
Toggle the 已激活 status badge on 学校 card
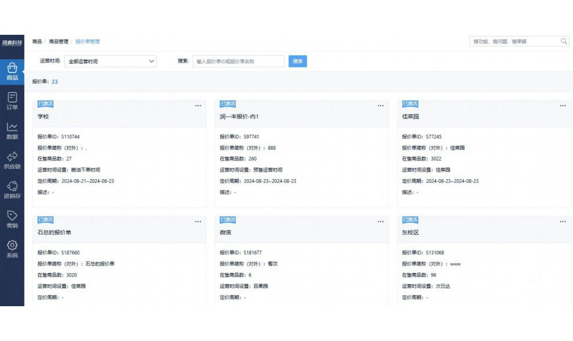pyautogui.click(x=46, y=104)
